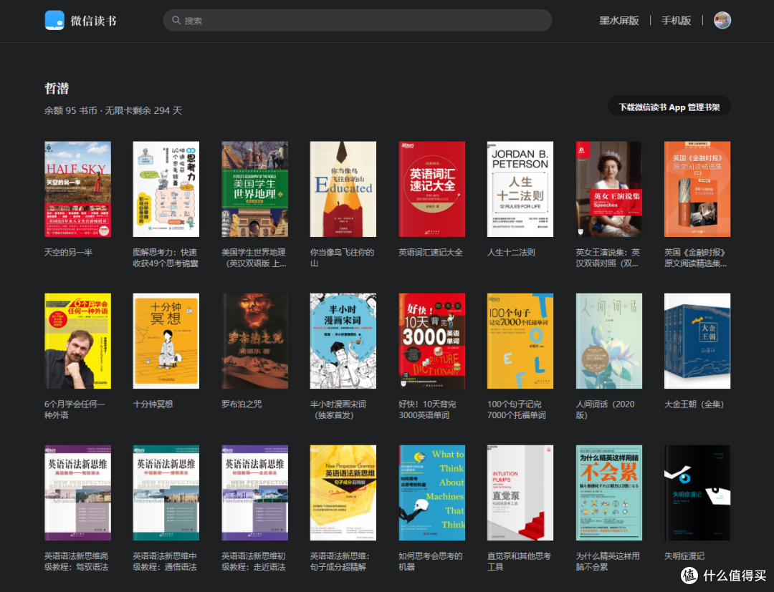Image resolution: width=774 pixels, height=592 pixels.
Task: Open the 罗布泊之咒 book cover
Action: (x=254, y=341)
